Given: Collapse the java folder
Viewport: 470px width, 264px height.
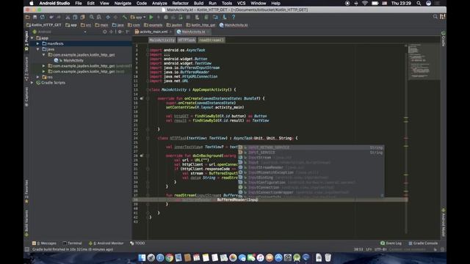Looking at the screenshot, I should pos(38,49).
